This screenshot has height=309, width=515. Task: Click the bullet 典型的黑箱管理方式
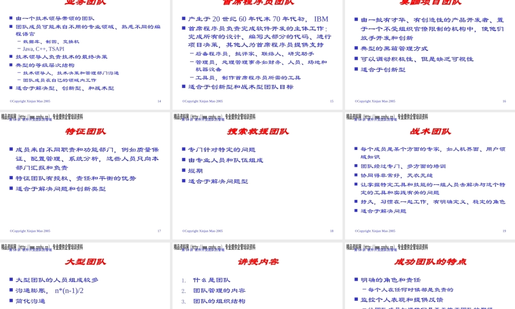pos(394,48)
